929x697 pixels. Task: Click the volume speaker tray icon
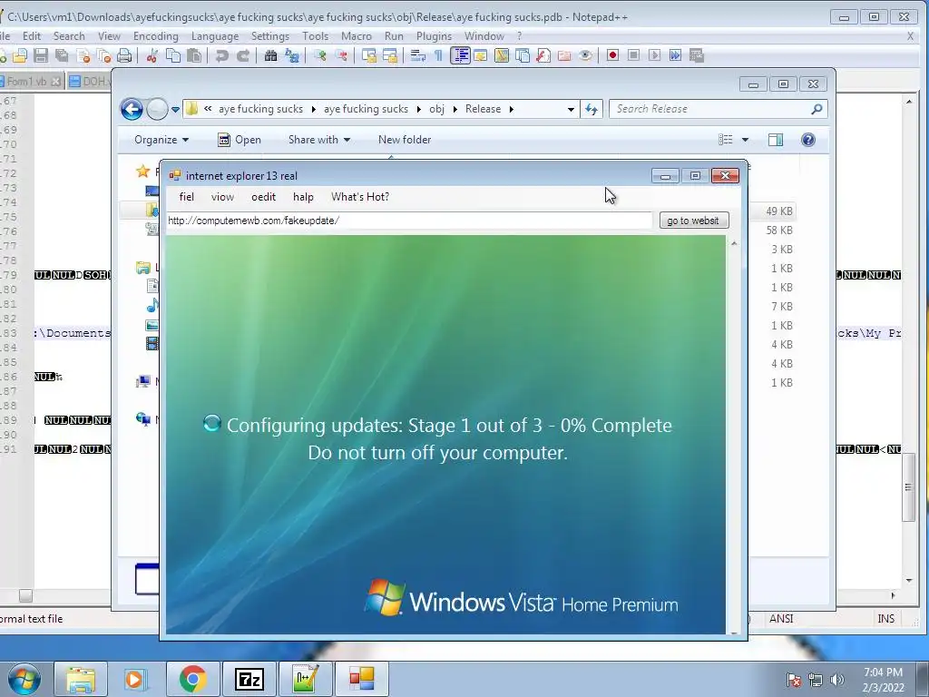tap(837, 680)
